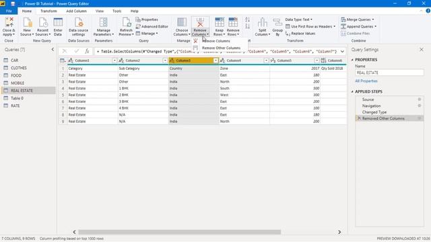Click the formula bar text
The height and width of the screenshot is (242, 431).
pos(217,51)
